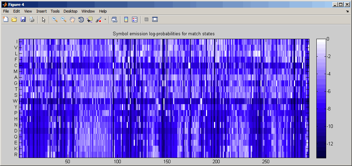Expand the Brush tool color dropdown arrow
Viewport: 352px width, 166px height.
point(105,20)
